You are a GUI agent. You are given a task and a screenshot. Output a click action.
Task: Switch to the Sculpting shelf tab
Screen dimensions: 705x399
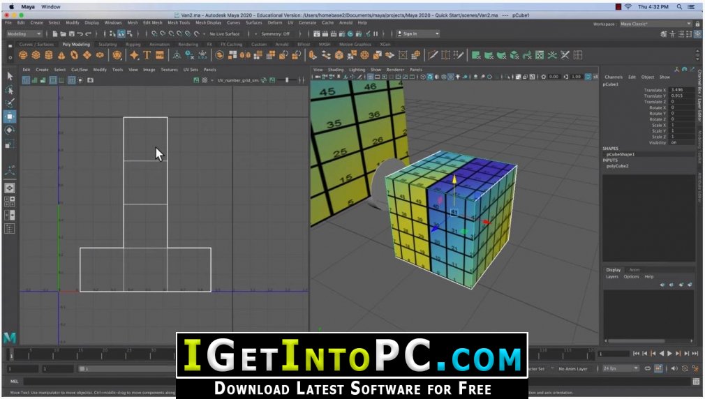107,45
